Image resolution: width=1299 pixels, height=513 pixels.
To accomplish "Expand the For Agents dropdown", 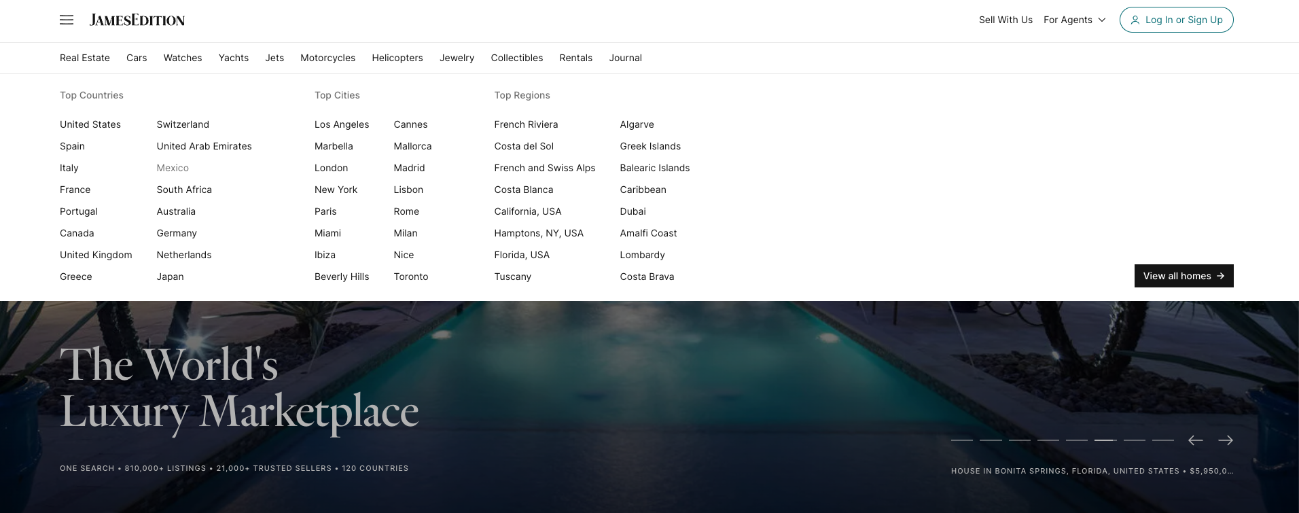I will 1075,20.
